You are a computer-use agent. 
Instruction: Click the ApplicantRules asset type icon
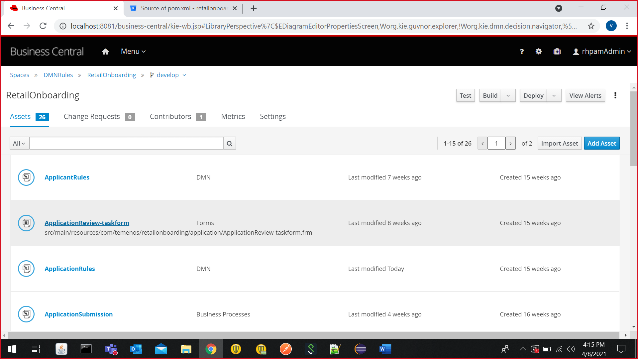click(26, 178)
